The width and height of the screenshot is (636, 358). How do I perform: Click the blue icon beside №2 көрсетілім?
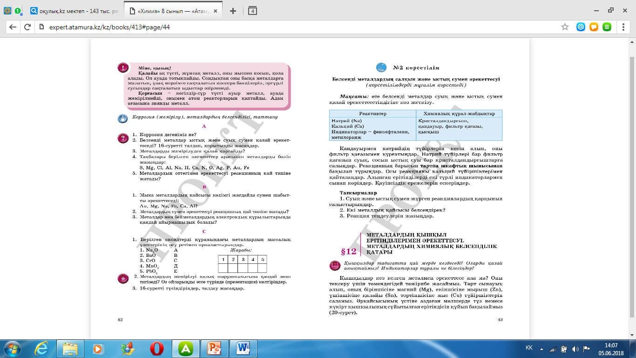pos(381,67)
